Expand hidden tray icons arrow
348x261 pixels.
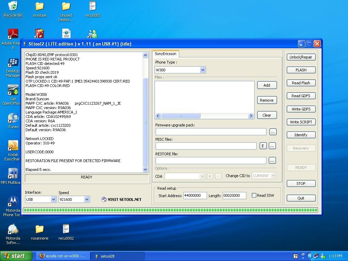click(x=310, y=256)
